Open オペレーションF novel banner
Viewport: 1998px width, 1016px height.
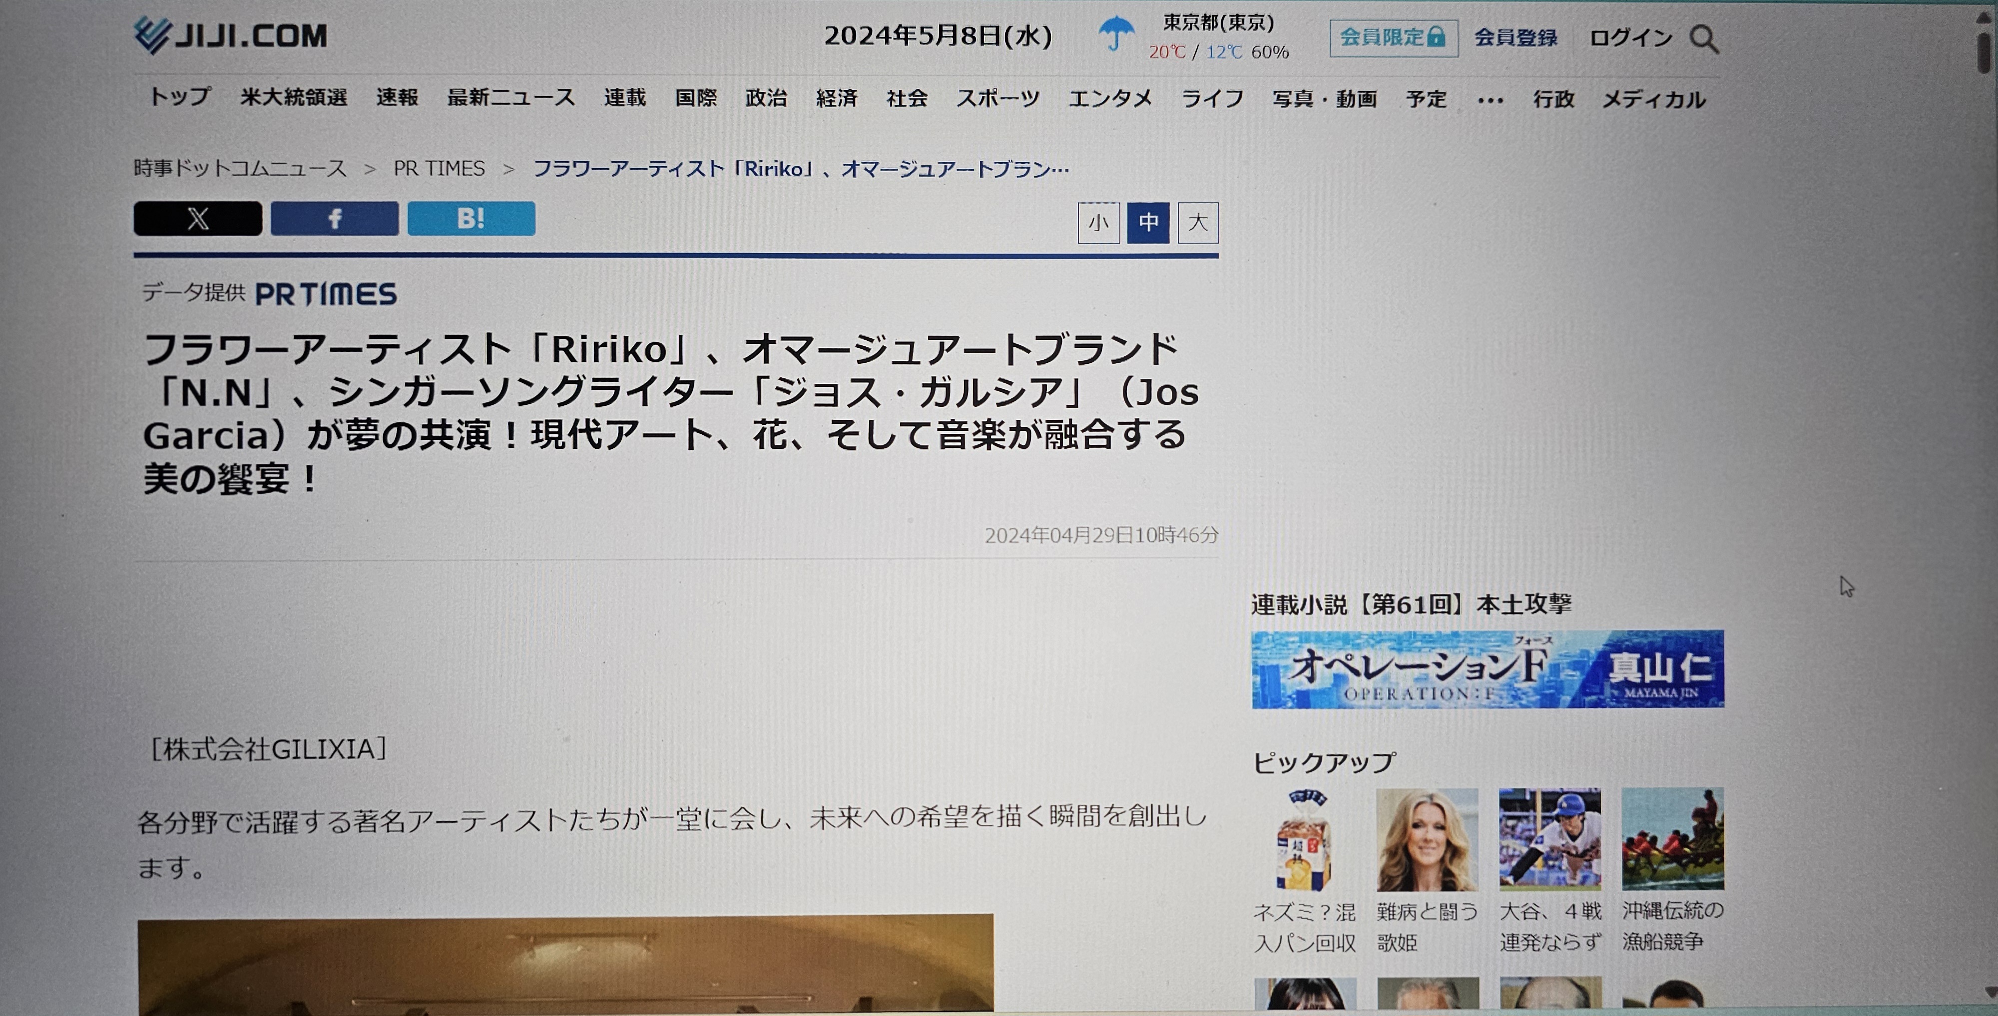point(1488,669)
